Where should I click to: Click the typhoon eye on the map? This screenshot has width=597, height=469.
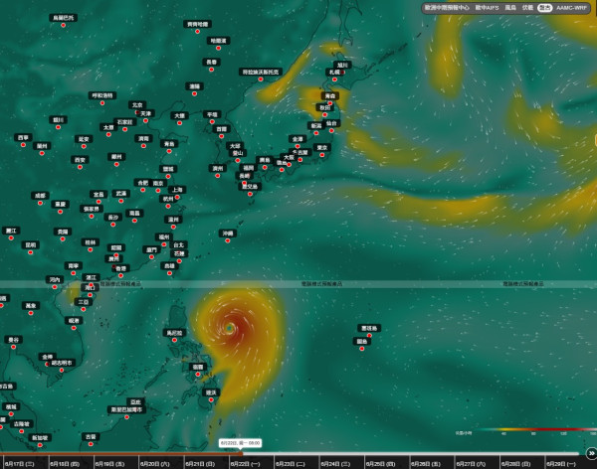coord(230,328)
